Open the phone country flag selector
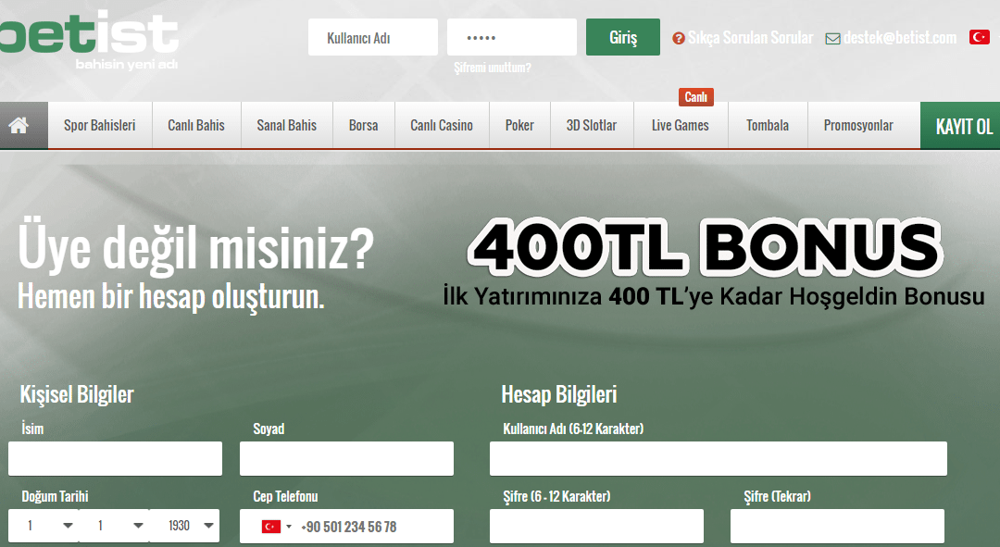Viewport: 1000px width, 547px height. 276,527
